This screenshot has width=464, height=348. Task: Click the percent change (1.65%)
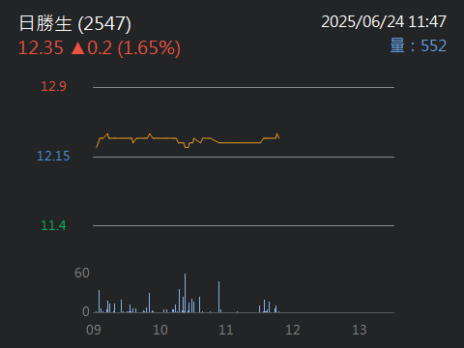149,48
